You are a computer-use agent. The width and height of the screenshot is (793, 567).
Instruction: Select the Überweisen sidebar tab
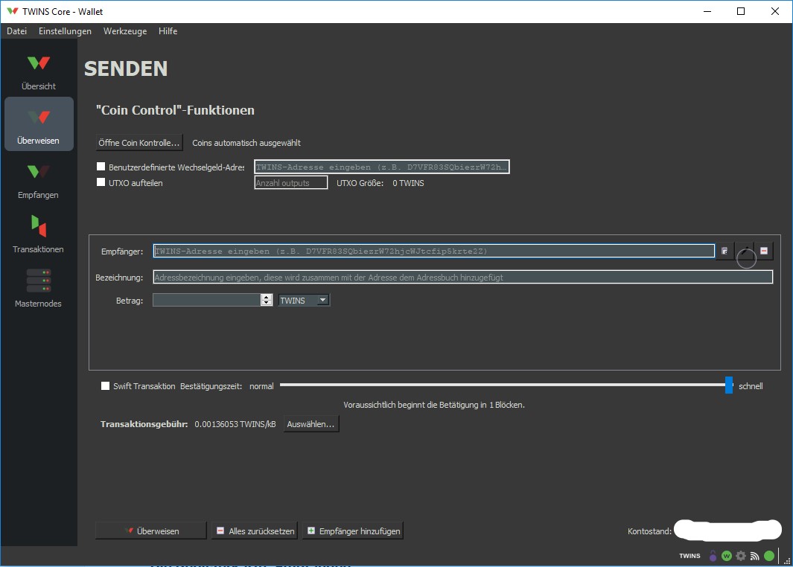39,124
